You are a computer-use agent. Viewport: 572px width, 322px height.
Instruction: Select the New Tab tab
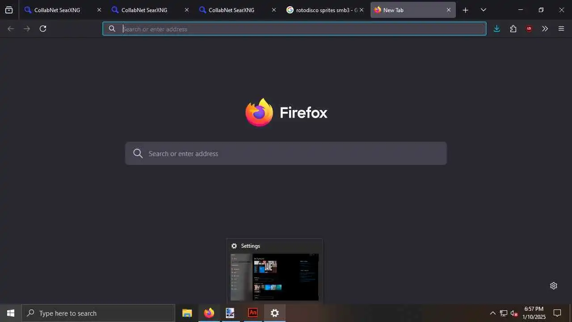413,10
